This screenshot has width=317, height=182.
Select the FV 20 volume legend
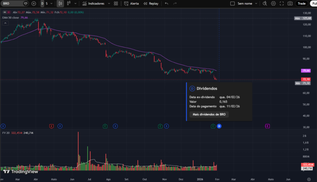click(x=6, y=133)
